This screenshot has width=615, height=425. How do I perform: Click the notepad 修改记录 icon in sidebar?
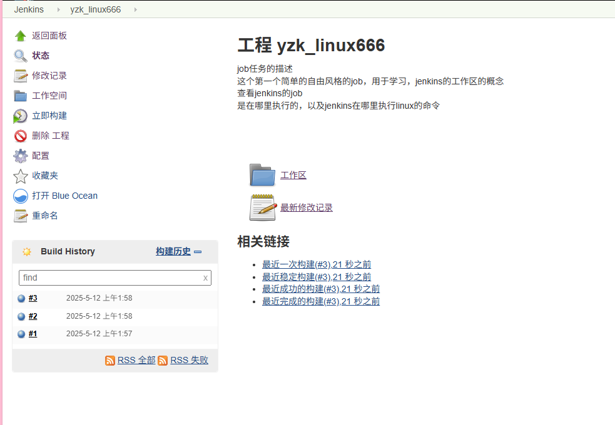(21, 76)
